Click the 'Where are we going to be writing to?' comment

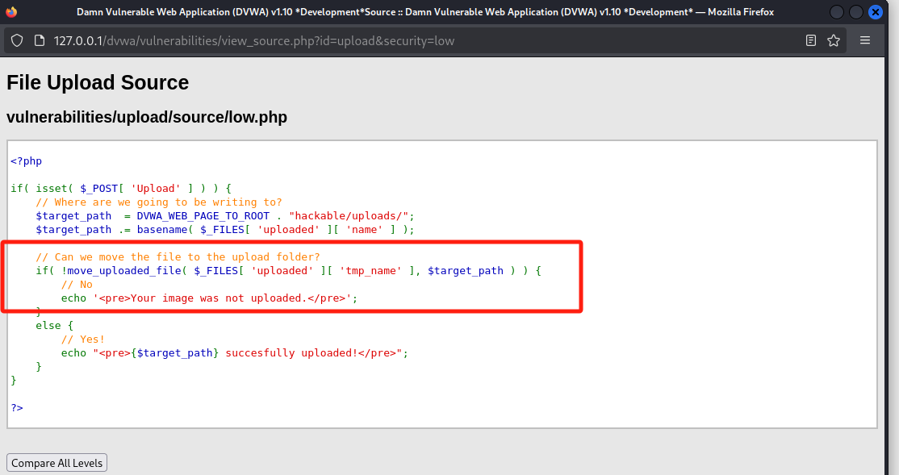(x=159, y=202)
